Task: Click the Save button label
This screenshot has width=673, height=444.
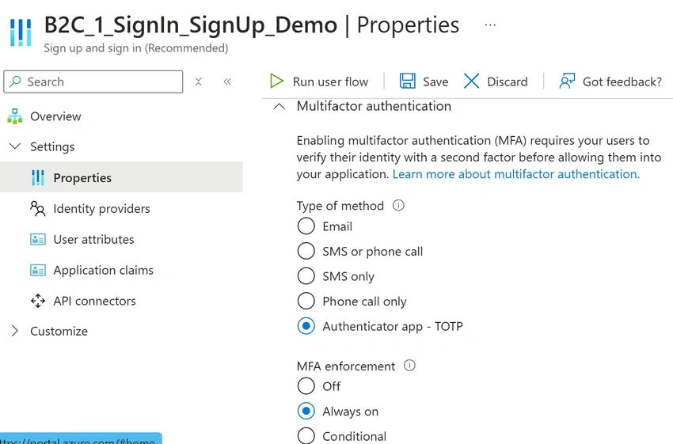Action: tap(435, 82)
